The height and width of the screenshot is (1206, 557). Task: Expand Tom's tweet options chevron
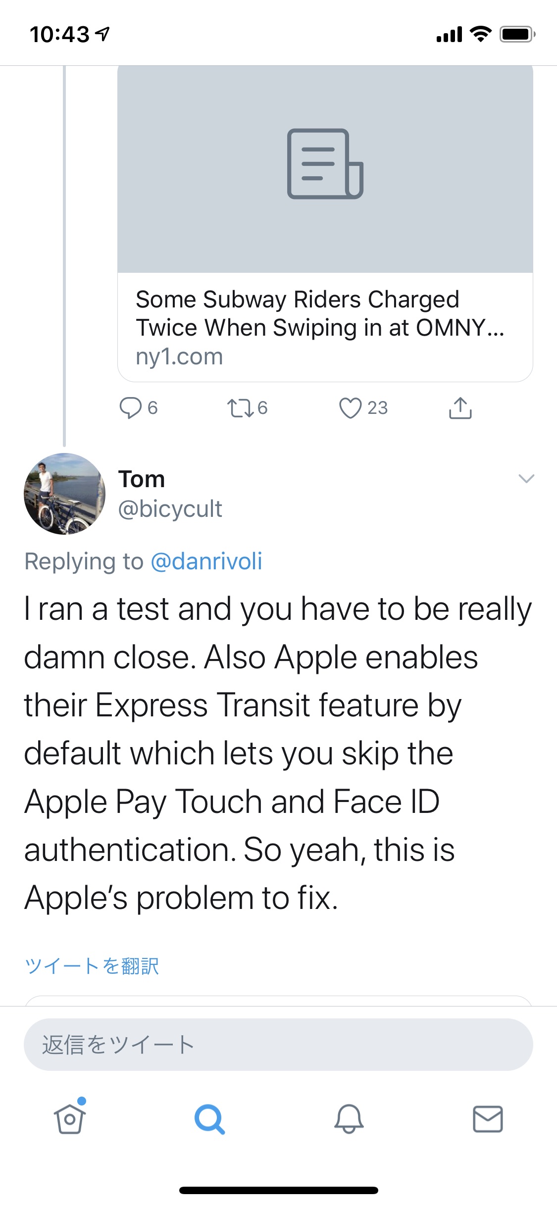(526, 478)
